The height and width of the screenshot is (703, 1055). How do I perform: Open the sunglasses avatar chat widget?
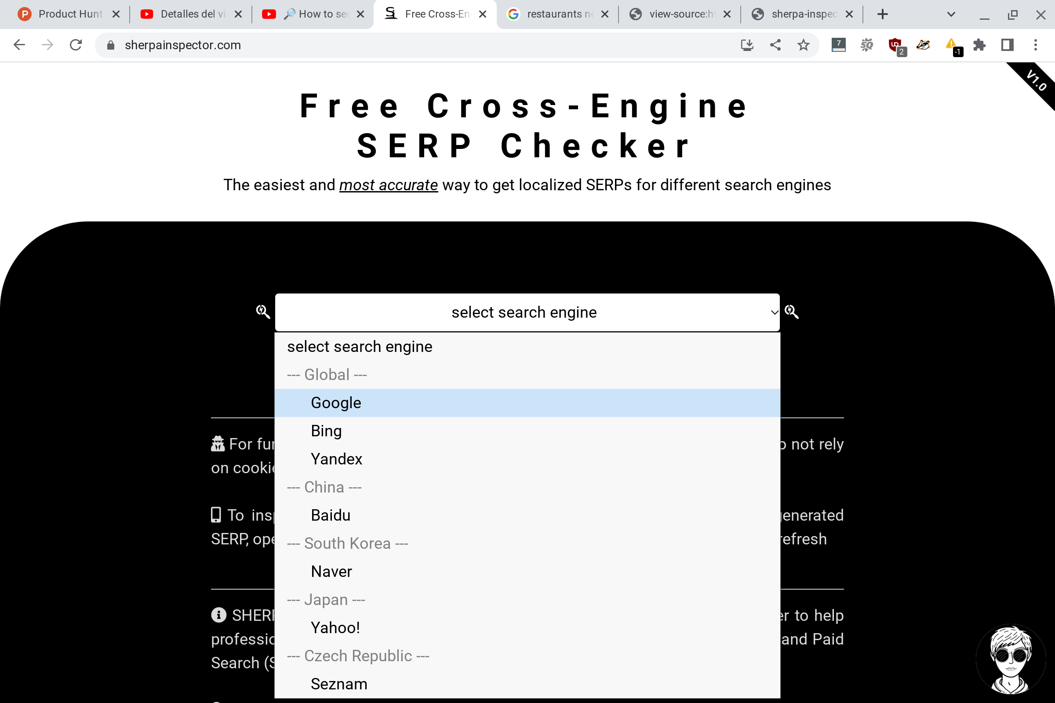coord(1011,659)
